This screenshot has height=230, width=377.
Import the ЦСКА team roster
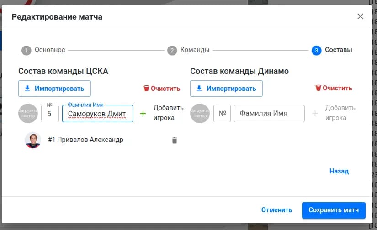click(54, 89)
